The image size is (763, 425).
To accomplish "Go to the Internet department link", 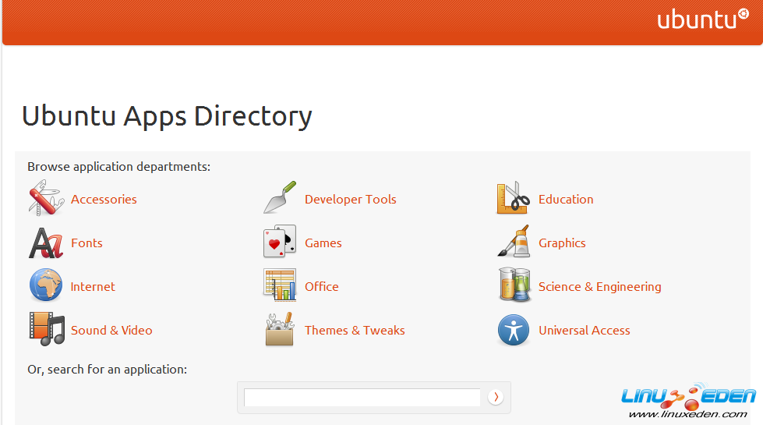I will click(93, 287).
